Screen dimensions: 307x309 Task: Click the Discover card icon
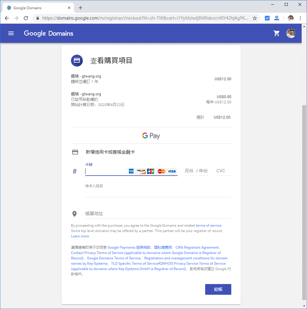pyautogui.click(x=141, y=171)
